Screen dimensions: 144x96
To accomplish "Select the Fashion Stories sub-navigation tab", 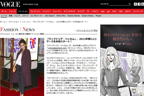I will pos(74,16).
